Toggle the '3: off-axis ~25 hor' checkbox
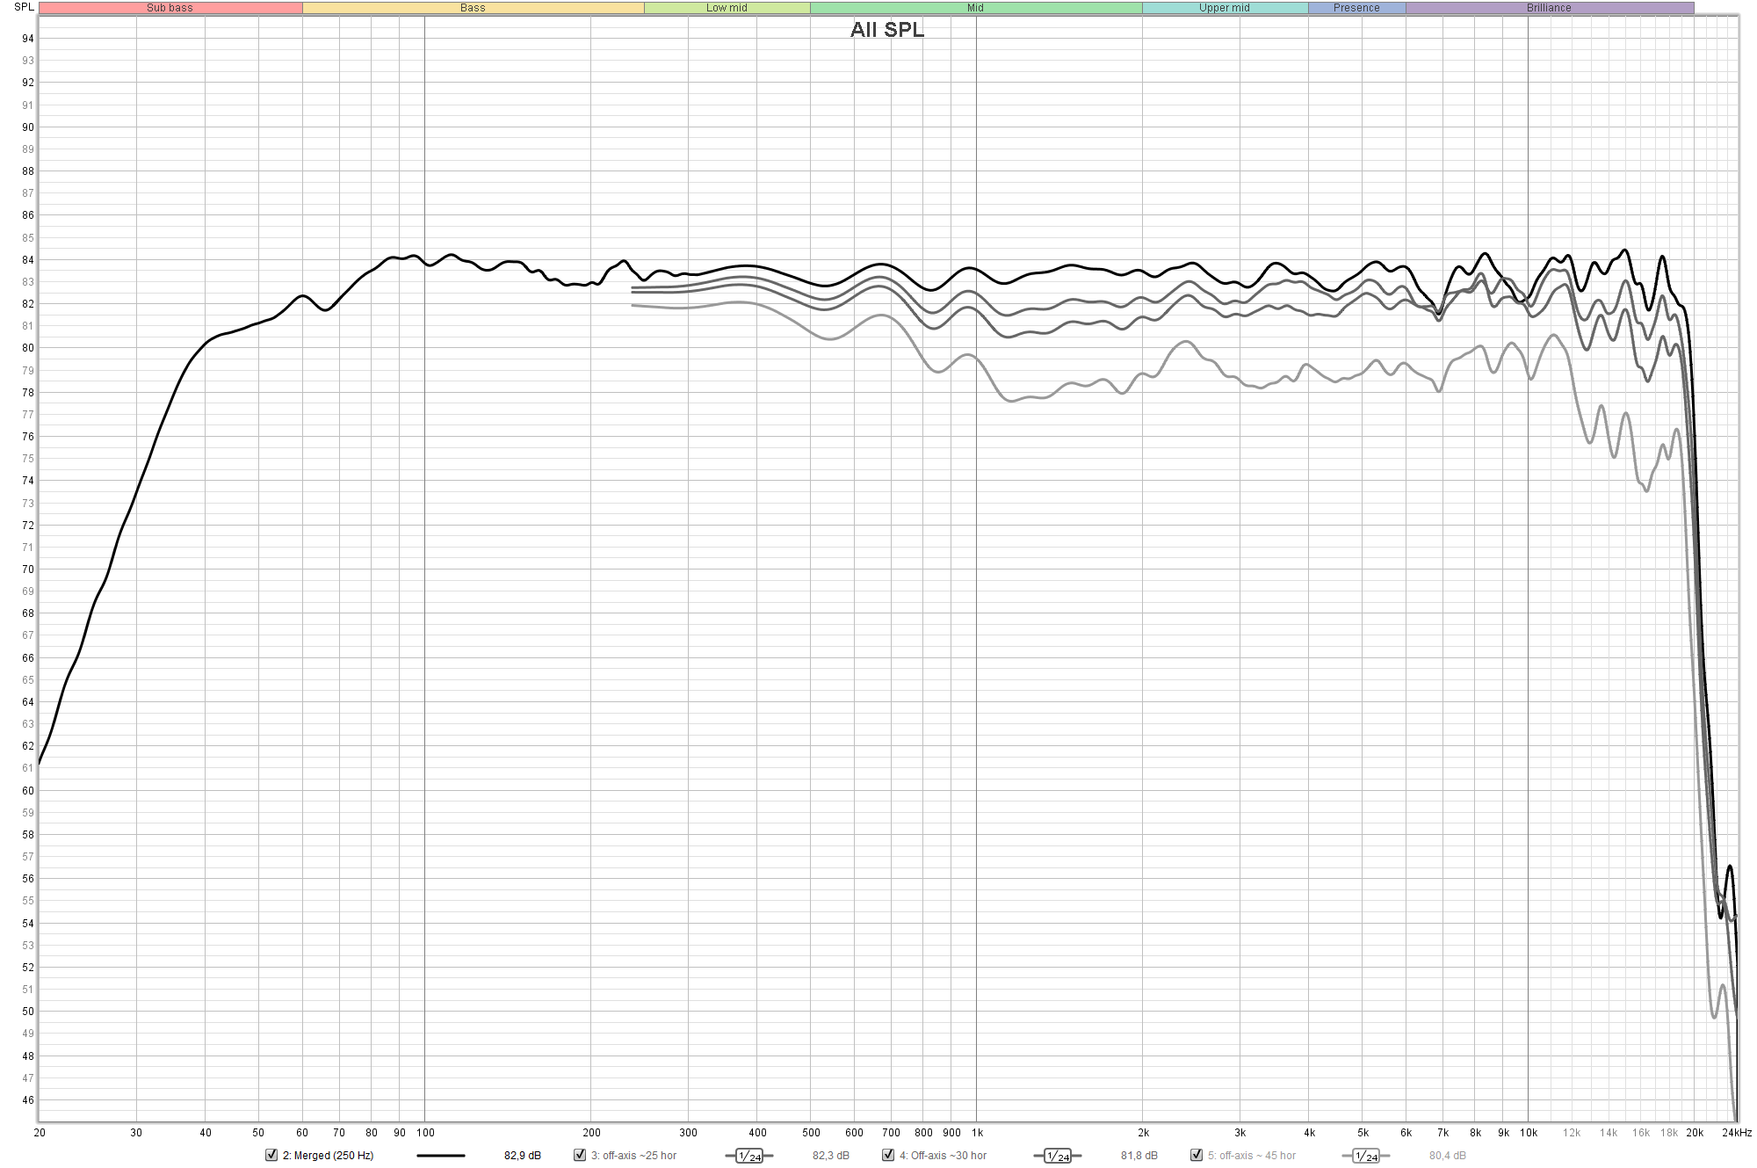 [580, 1155]
